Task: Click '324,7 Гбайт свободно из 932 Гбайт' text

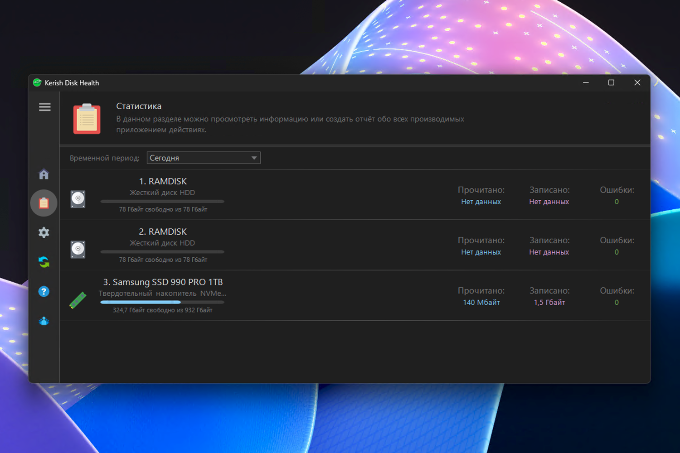Action: (x=163, y=310)
